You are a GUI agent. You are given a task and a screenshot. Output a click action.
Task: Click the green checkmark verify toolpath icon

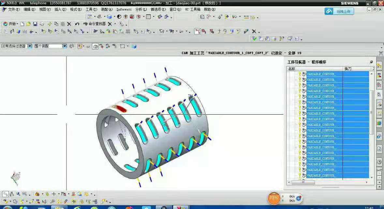(254, 39)
